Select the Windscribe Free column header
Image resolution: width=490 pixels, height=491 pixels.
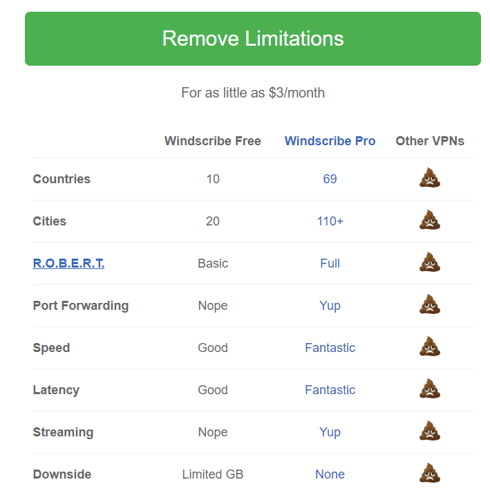[x=212, y=141]
